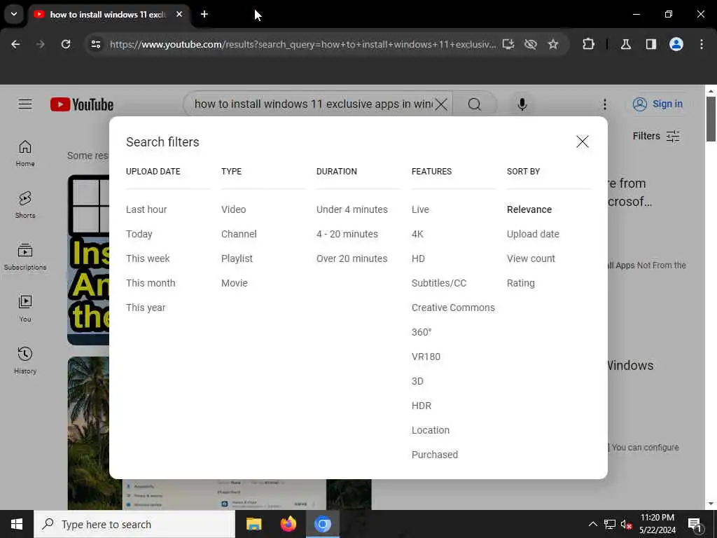Go back in the browser
The width and height of the screenshot is (717, 538).
click(x=15, y=44)
